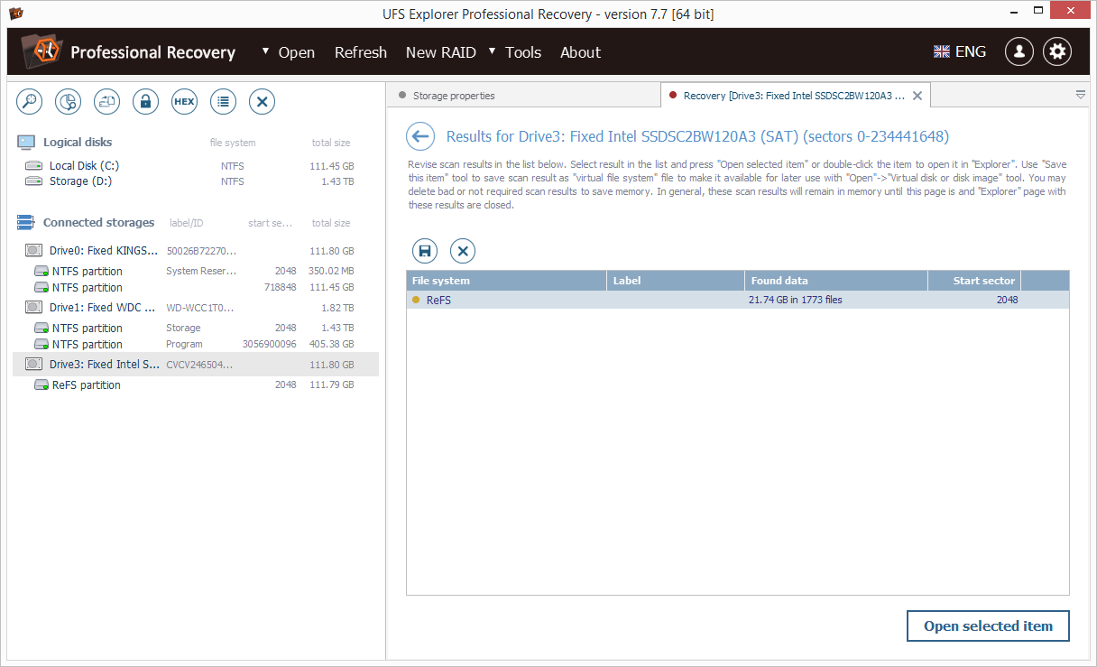Open the tab list dropdown arrow
This screenshot has width=1097, height=667.
(x=1081, y=95)
